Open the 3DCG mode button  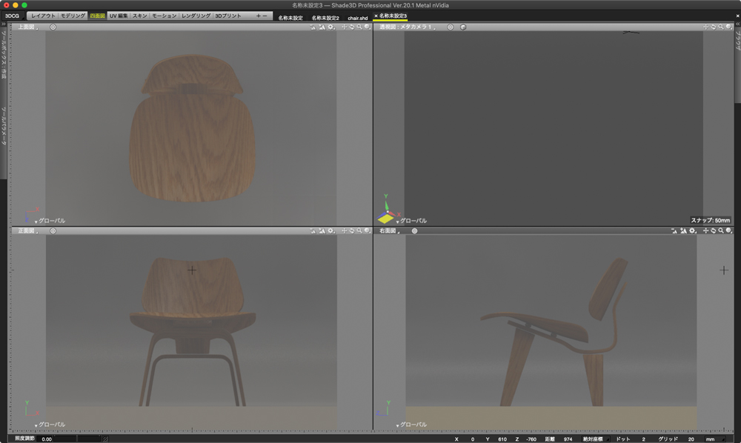12,16
